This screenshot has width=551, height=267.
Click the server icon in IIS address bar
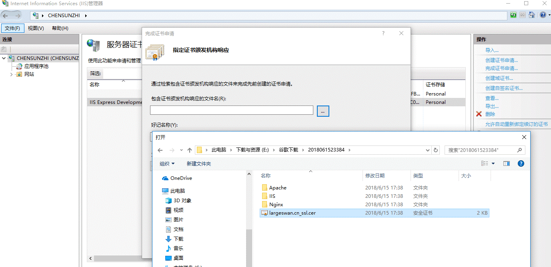(x=36, y=16)
